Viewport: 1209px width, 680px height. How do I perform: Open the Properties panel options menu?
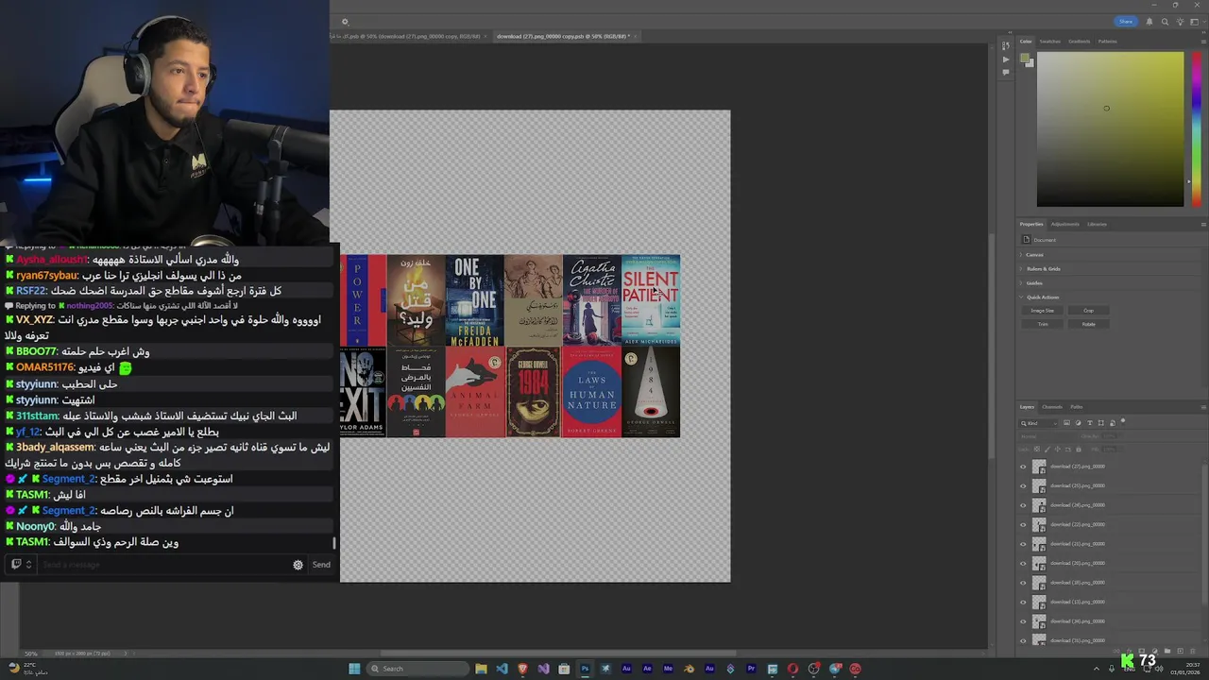[x=1202, y=224]
